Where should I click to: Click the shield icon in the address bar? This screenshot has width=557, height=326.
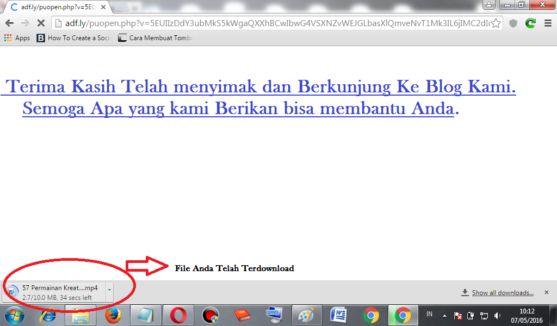(512, 24)
